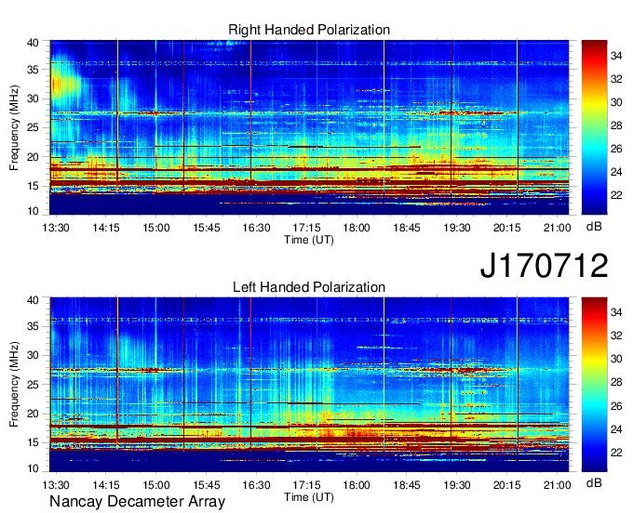
Task: Click 24 dB tick on Right Handed colorbar
Action: click(x=616, y=172)
